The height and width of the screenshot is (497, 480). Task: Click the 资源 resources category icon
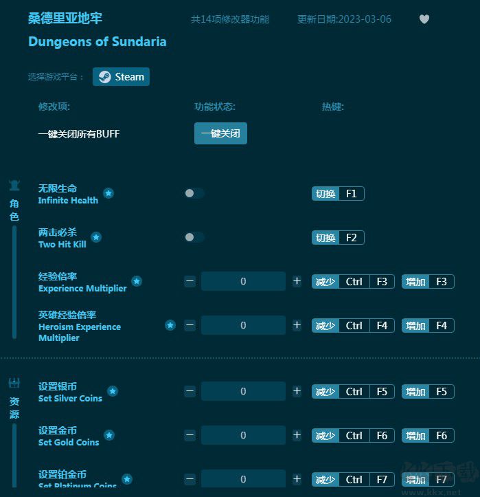click(x=14, y=383)
